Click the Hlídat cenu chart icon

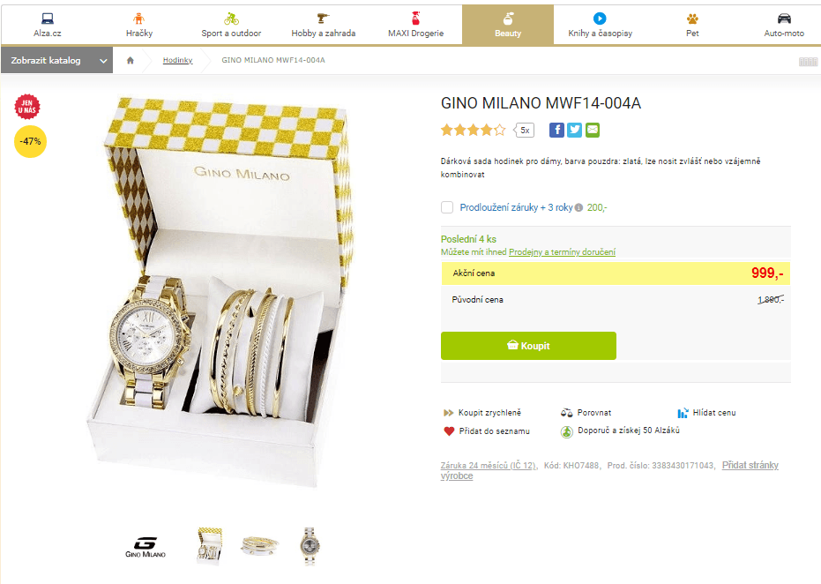tap(683, 412)
